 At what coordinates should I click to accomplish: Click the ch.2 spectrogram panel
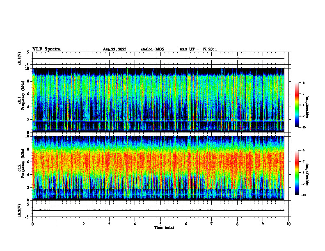158,168
